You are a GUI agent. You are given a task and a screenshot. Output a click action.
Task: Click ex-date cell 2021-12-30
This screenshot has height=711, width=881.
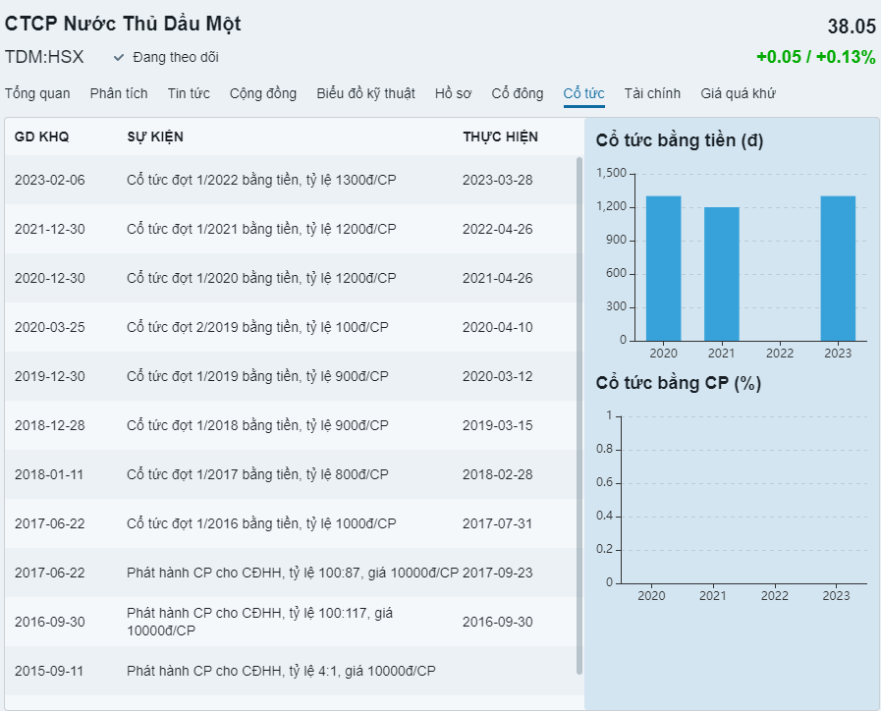click(x=49, y=229)
